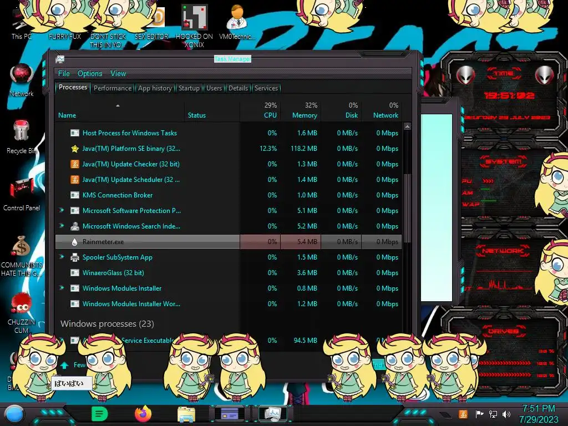This screenshot has height=426, width=568.
Task: Click the KMS Connection Broker process icon
Action: click(75, 195)
